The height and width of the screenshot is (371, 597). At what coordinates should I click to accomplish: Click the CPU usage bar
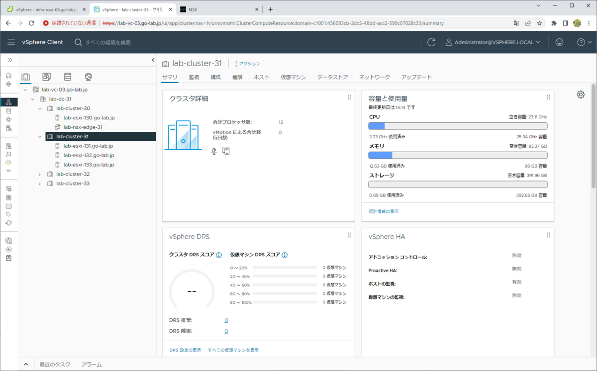click(x=458, y=126)
